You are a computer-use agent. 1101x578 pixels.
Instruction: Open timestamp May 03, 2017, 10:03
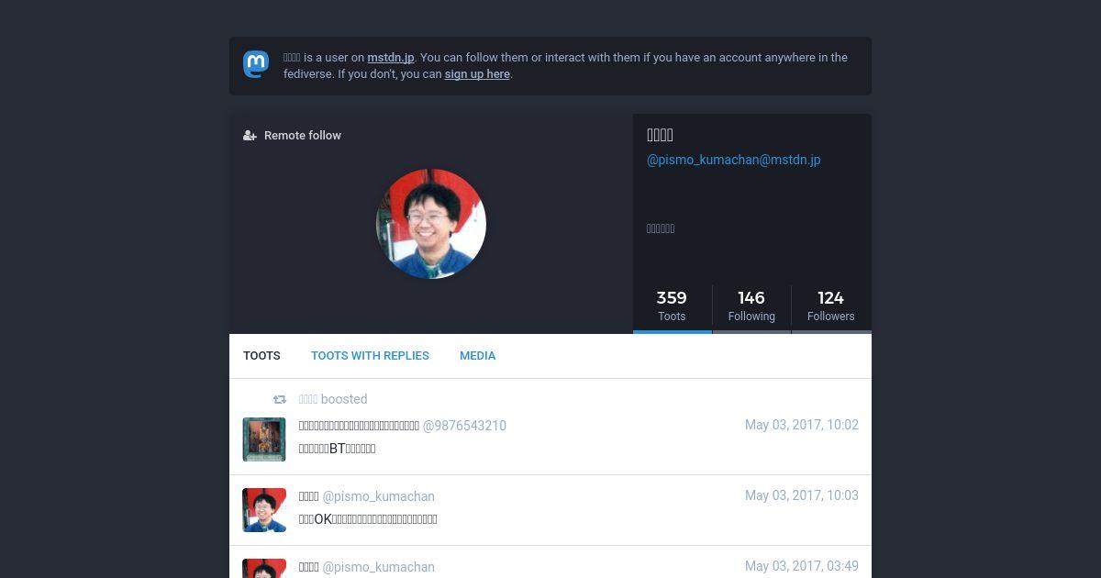(x=802, y=495)
